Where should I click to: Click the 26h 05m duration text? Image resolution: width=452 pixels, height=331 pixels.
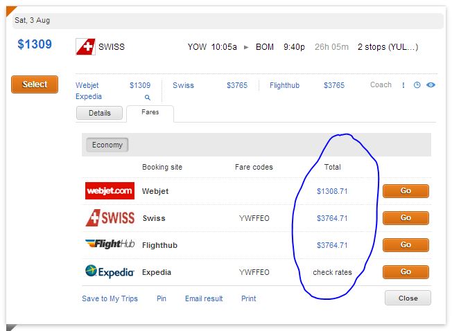coord(331,46)
